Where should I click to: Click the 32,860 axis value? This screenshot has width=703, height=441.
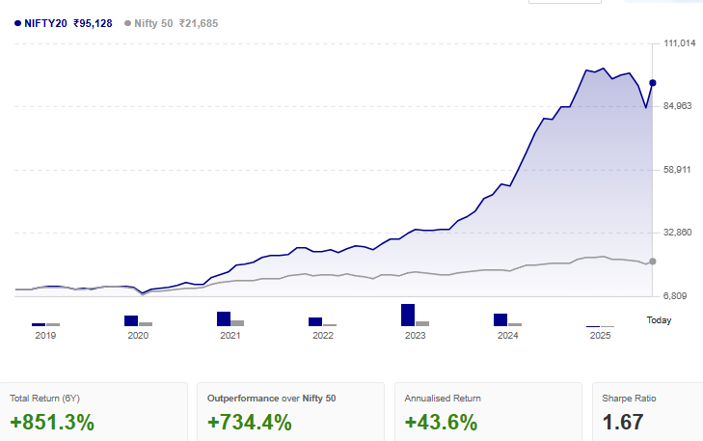[x=677, y=233]
